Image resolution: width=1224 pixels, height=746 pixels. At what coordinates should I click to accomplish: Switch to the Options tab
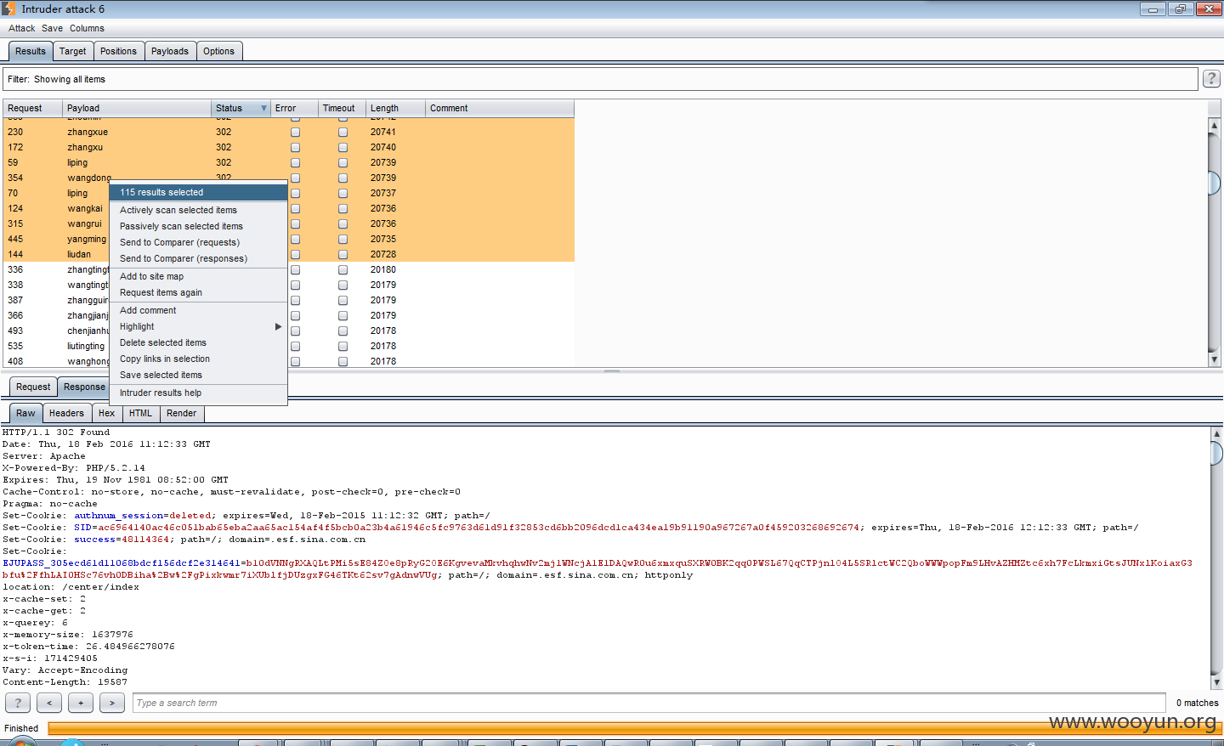(218, 51)
